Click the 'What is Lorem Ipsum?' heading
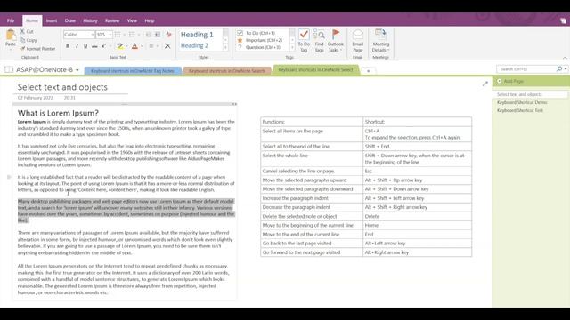 click(58, 113)
